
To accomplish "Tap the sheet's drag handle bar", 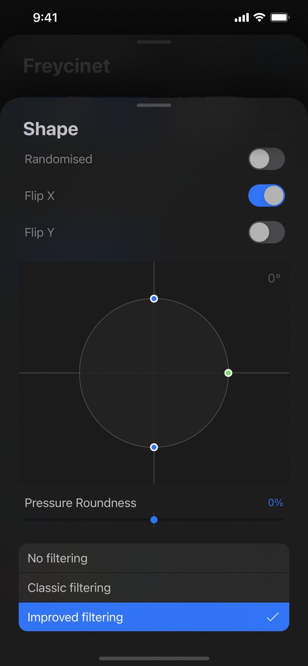I will (154, 105).
